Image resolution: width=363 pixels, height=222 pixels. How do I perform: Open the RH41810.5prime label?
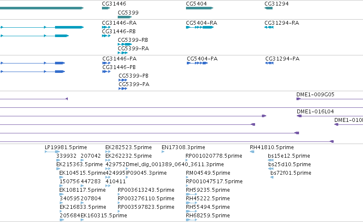(x=272, y=147)
